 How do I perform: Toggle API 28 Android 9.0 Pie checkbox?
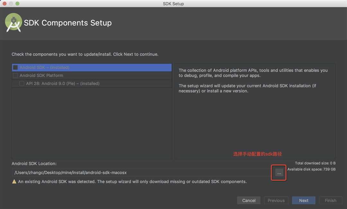[x=22, y=84]
